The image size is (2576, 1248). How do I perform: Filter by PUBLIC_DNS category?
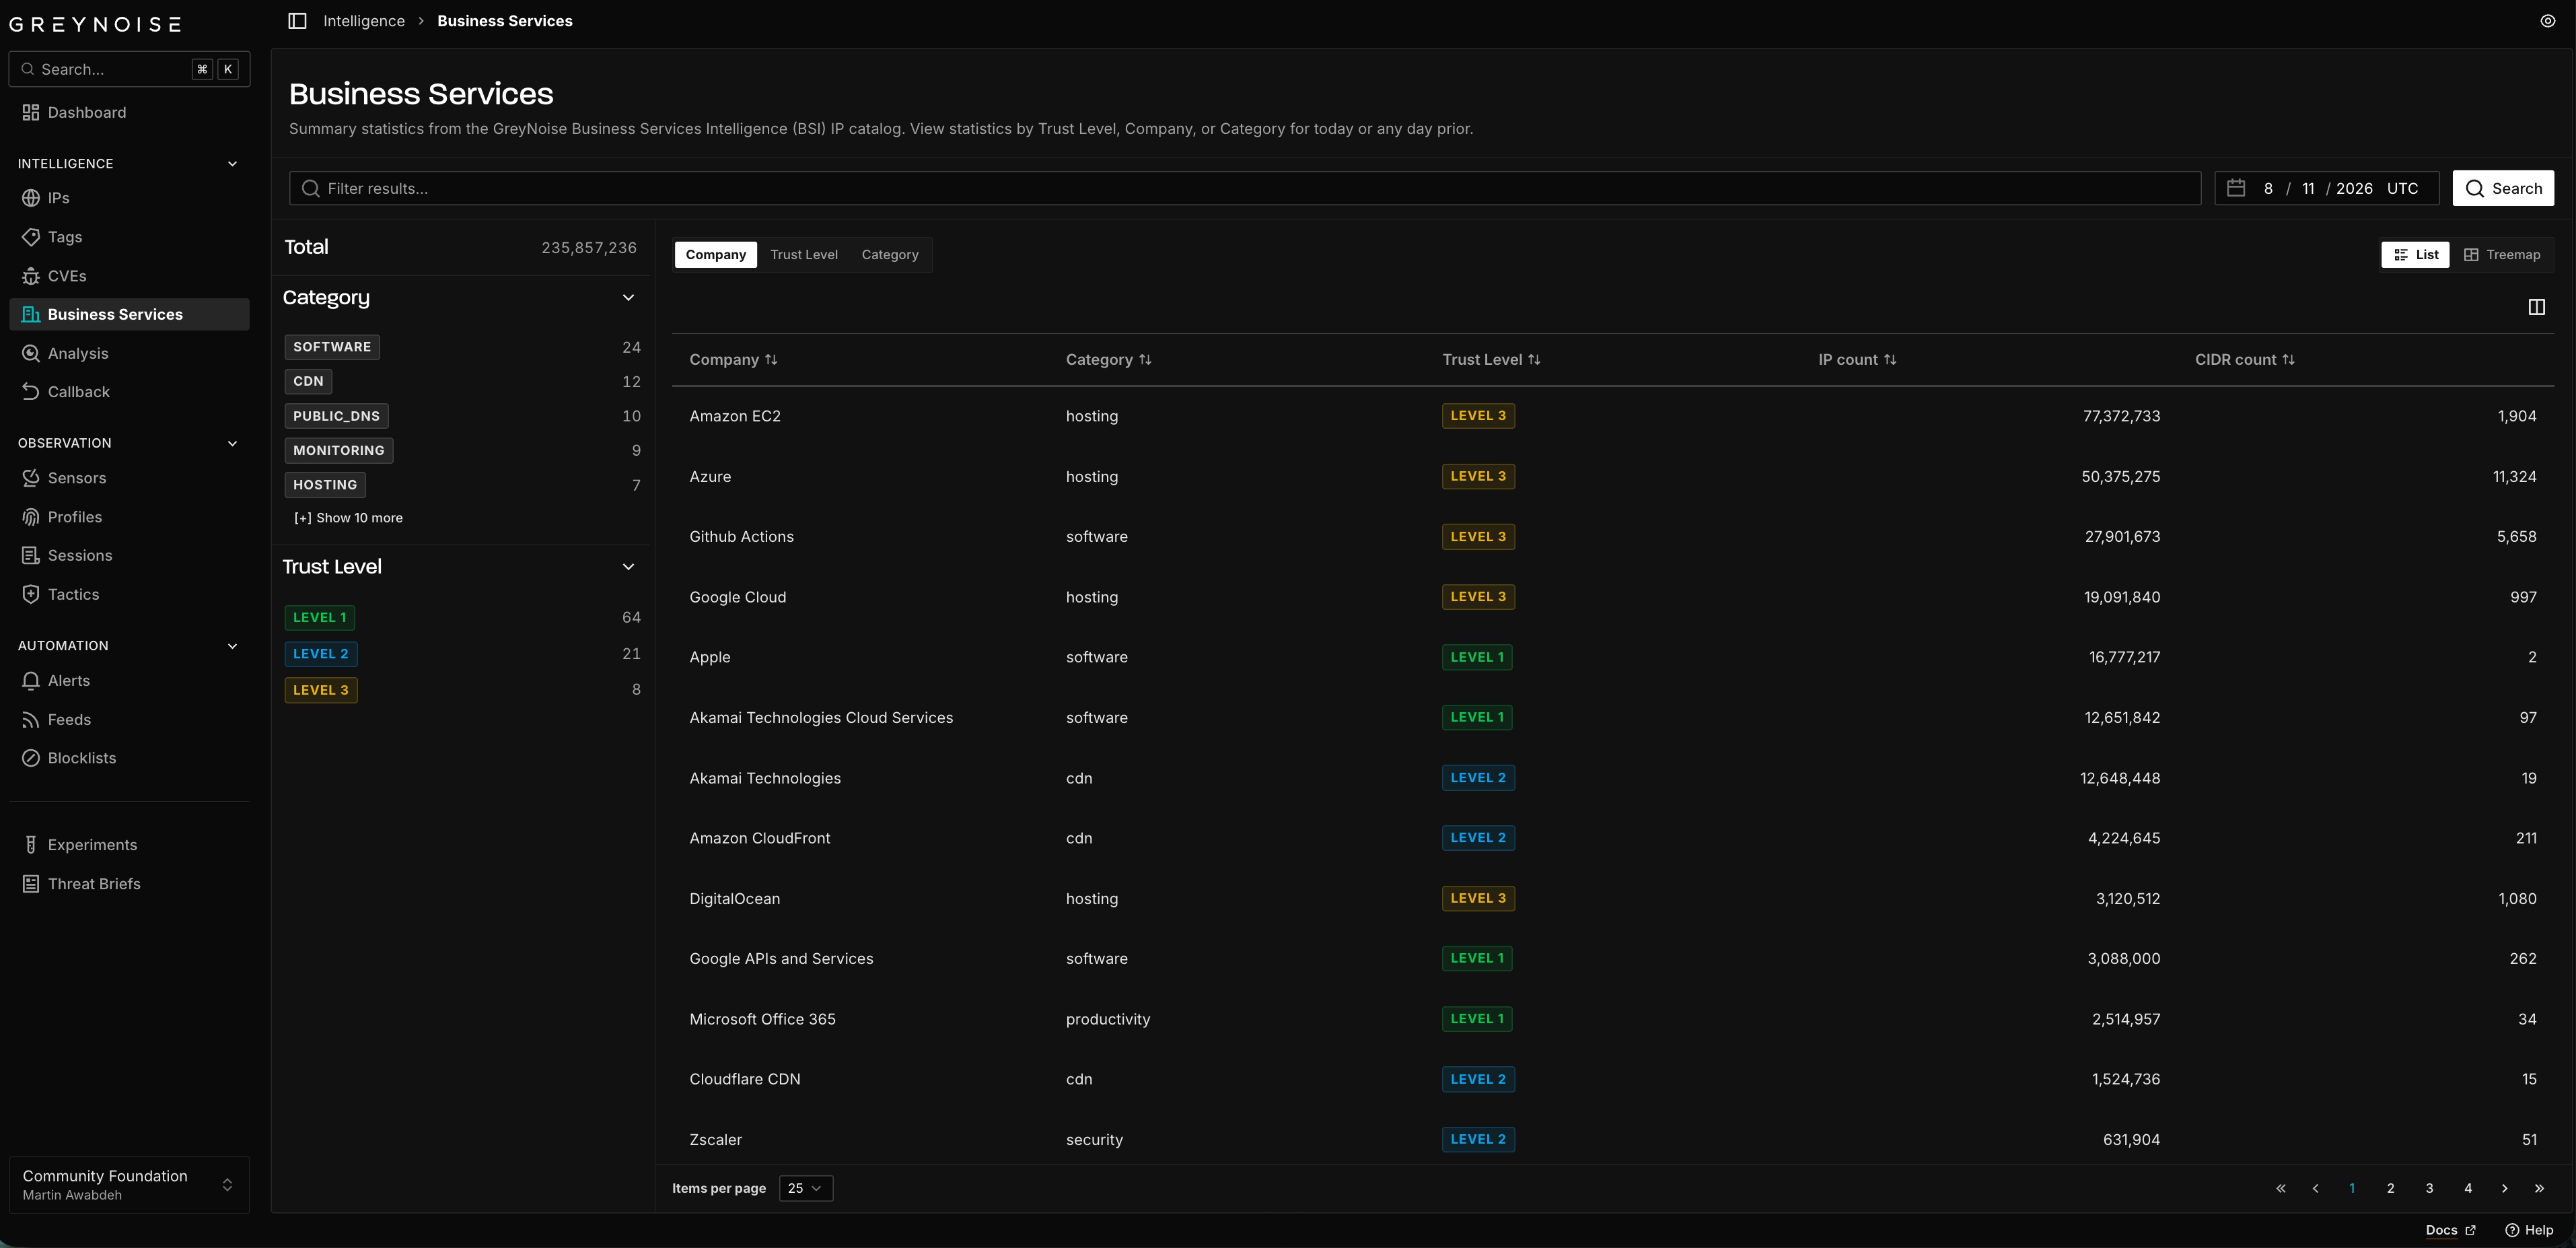coord(336,416)
